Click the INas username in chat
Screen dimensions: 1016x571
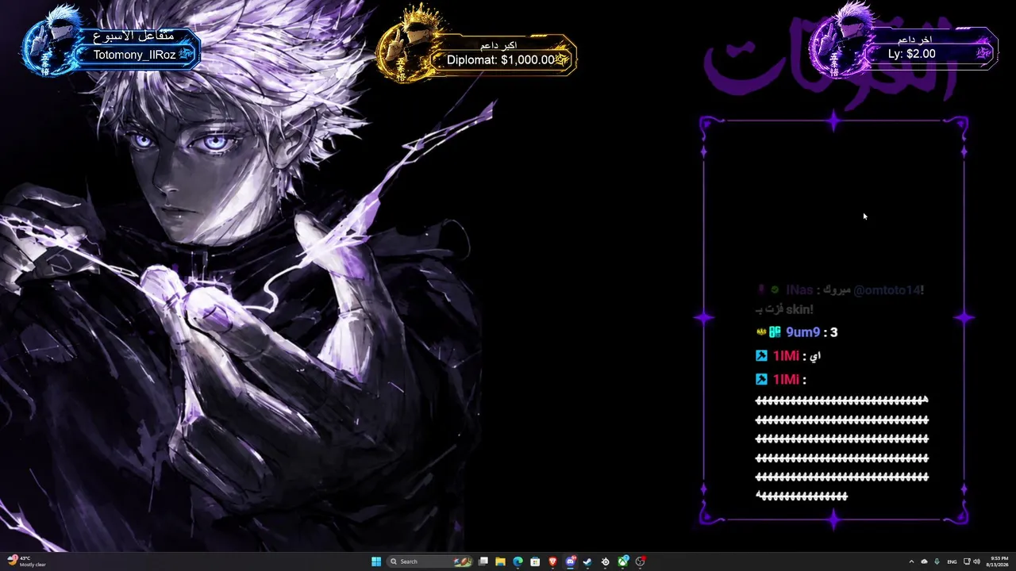799,290
